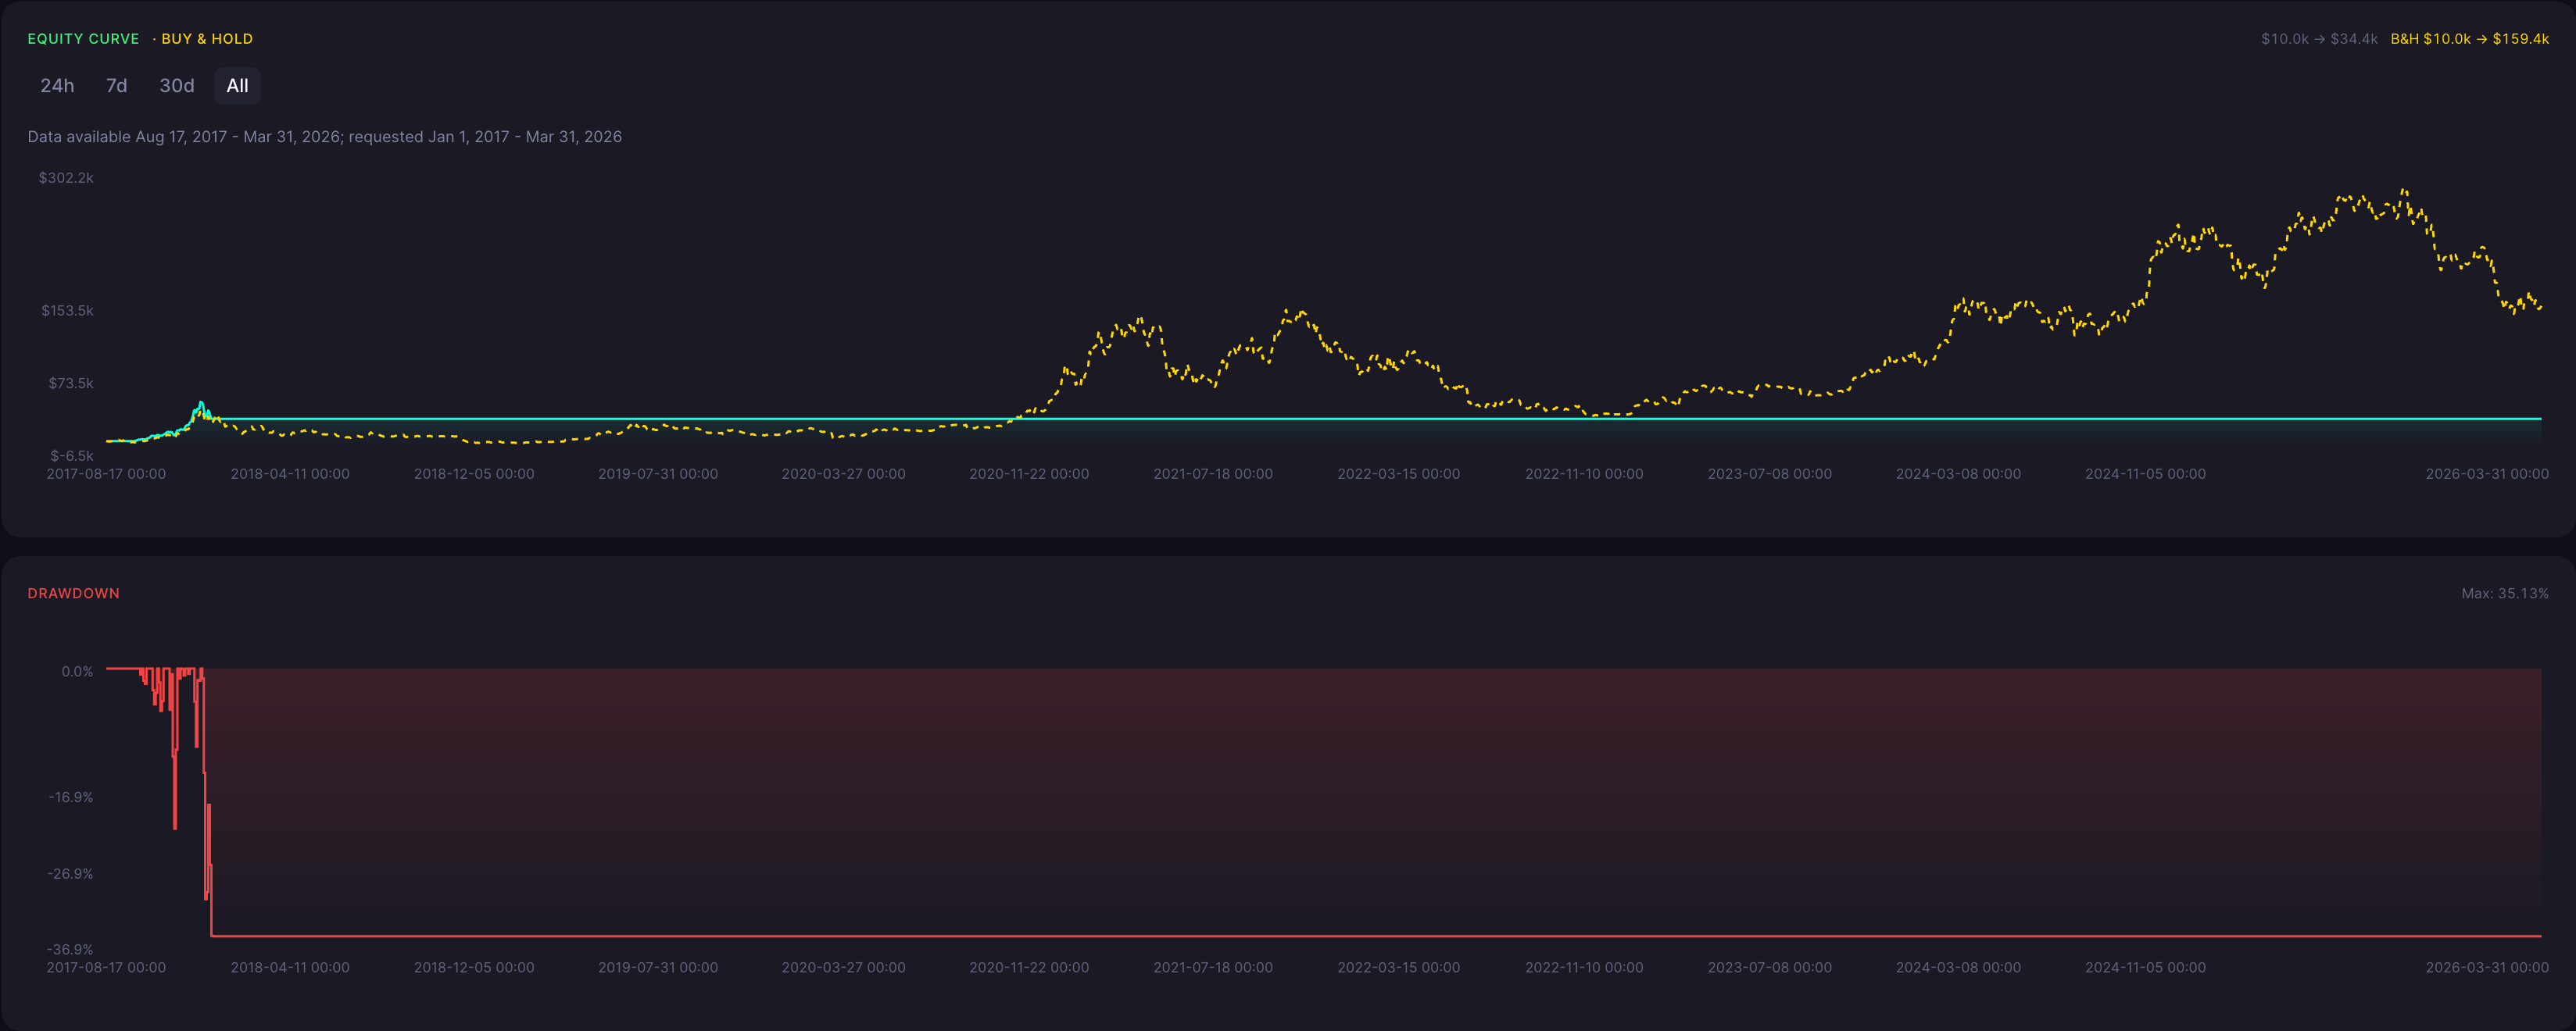Select the All time range tab
2576x1031 pixels.
(x=237, y=86)
